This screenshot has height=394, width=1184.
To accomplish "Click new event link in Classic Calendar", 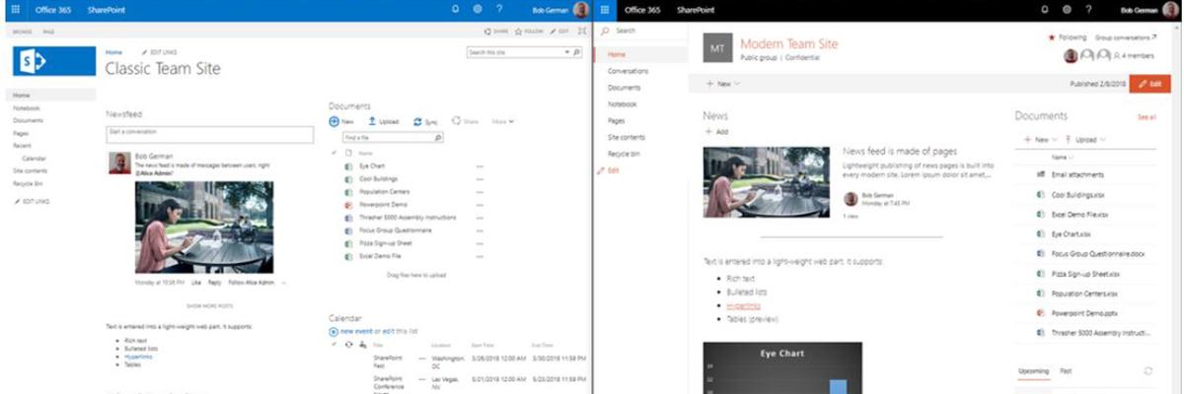I will pyautogui.click(x=355, y=331).
